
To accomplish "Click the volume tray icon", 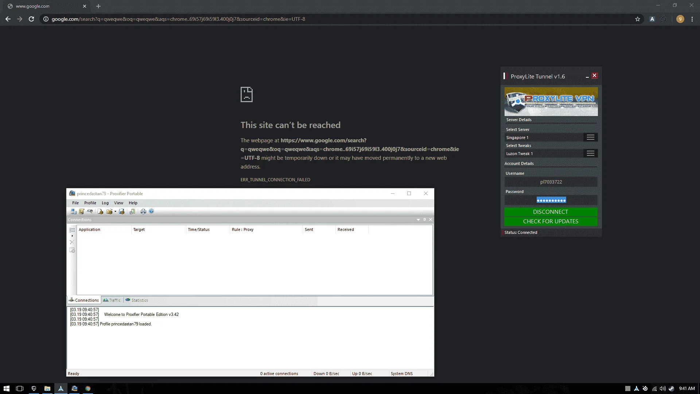I will (x=663, y=389).
